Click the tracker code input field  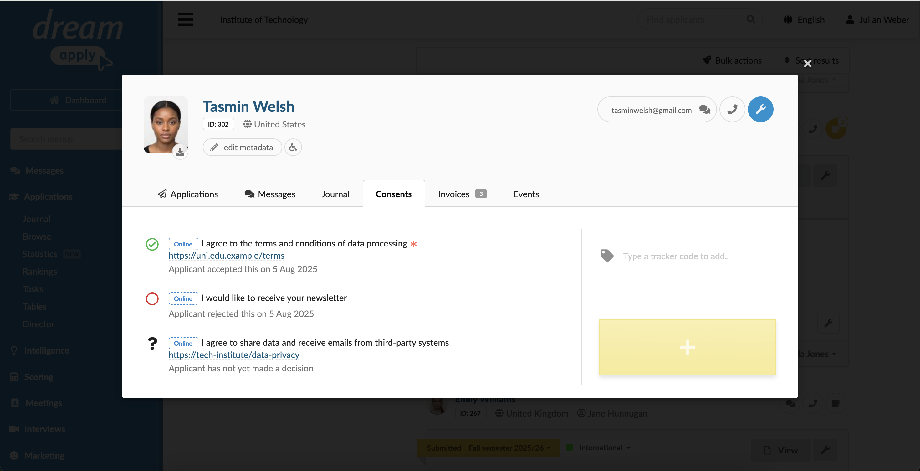pyautogui.click(x=698, y=256)
